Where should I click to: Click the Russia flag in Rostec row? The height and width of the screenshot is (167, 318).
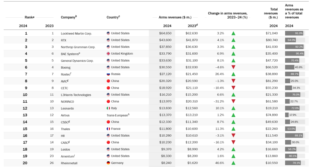(x=108, y=74)
